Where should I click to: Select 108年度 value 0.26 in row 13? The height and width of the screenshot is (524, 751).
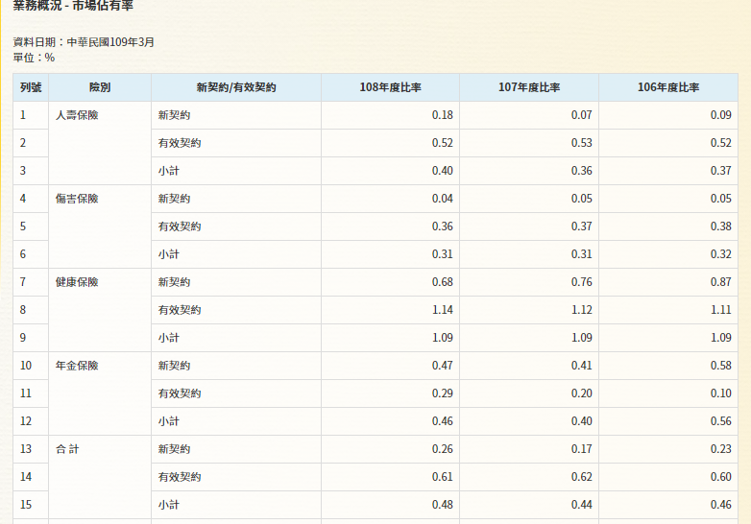click(x=442, y=449)
